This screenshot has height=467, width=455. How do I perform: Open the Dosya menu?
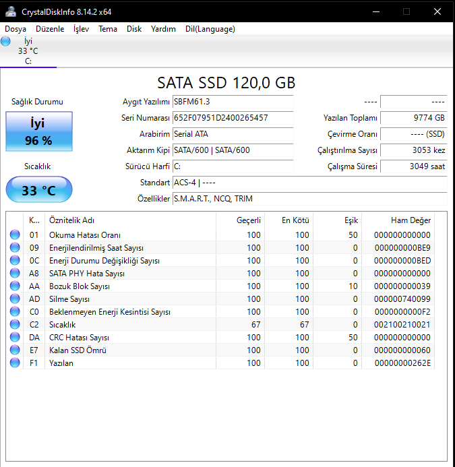(16, 29)
